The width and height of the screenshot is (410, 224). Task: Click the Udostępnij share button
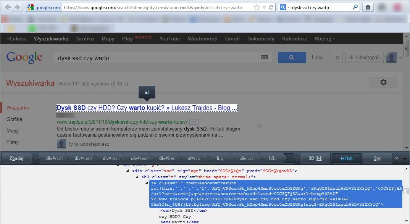click(364, 57)
